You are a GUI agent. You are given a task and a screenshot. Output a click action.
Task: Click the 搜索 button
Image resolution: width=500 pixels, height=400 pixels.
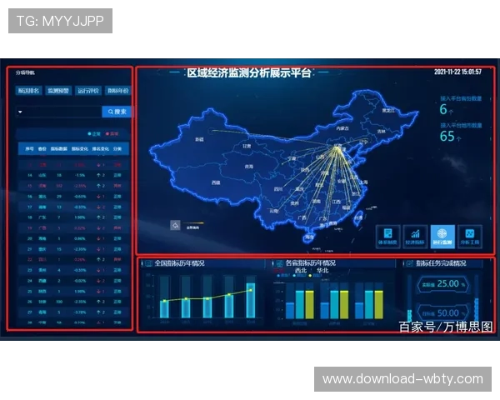click(117, 112)
